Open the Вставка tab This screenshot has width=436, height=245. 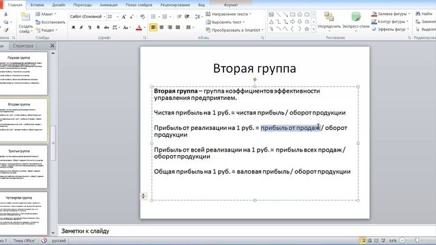click(37, 5)
